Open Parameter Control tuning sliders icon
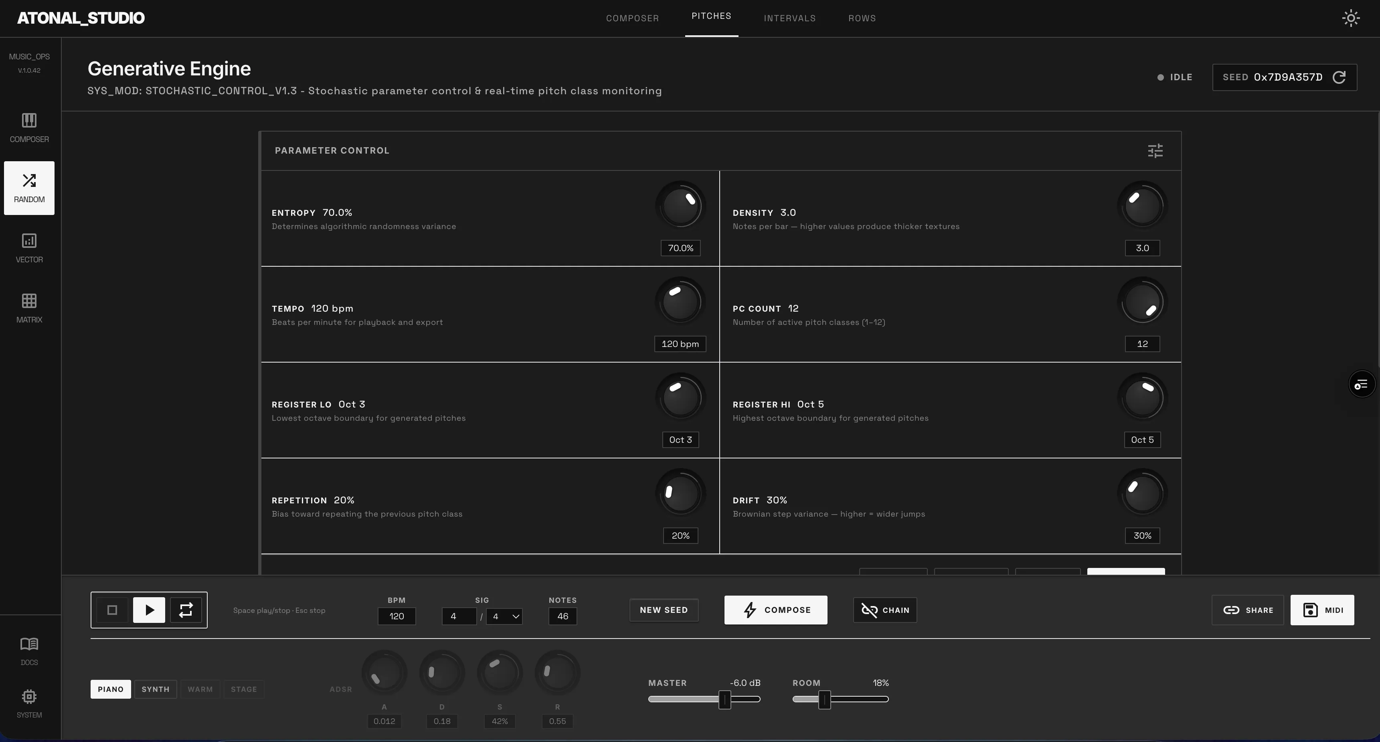Screen dimensions: 1380x742 coord(1155,150)
